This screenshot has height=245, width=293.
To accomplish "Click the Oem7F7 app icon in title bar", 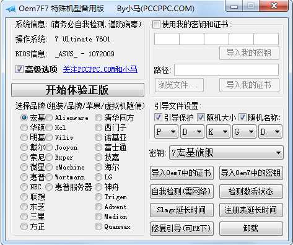I will pyautogui.click(x=11, y=9).
